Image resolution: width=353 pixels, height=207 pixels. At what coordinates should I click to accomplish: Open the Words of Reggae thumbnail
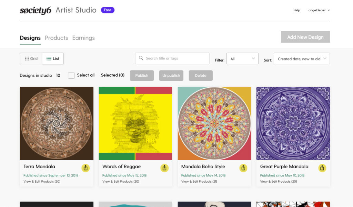click(x=135, y=123)
